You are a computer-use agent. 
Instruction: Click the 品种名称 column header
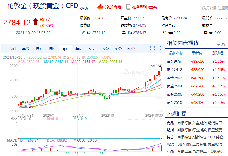(176, 53)
